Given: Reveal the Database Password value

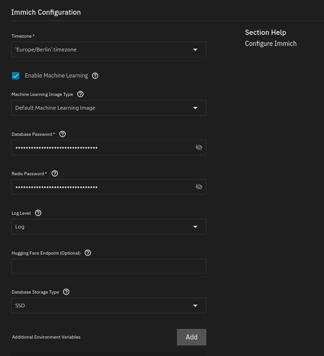Looking at the screenshot, I should 199,147.
